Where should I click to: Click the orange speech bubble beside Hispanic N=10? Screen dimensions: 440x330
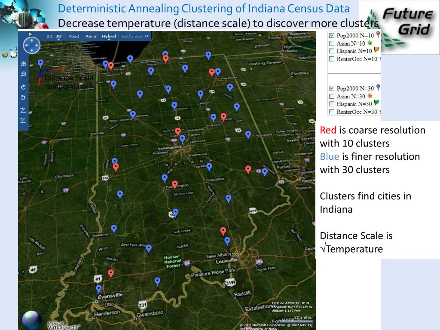[x=376, y=50]
